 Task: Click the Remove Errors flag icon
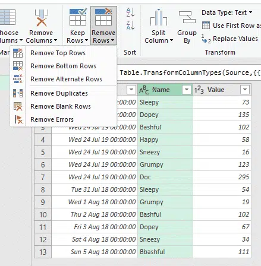(18, 119)
